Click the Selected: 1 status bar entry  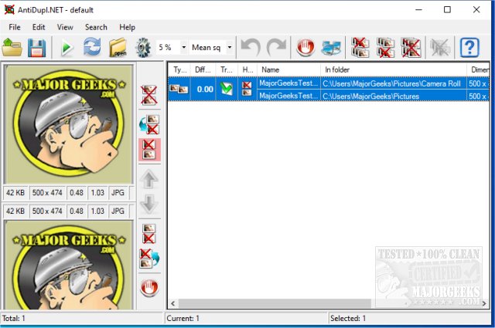(348, 318)
